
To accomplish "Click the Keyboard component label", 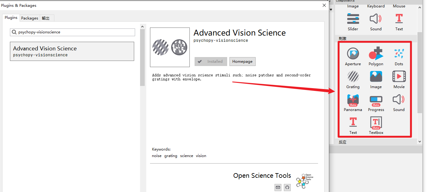I will point(376,6).
